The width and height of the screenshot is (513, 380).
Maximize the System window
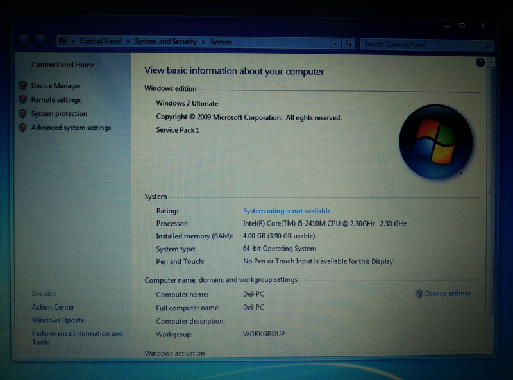click(x=462, y=25)
